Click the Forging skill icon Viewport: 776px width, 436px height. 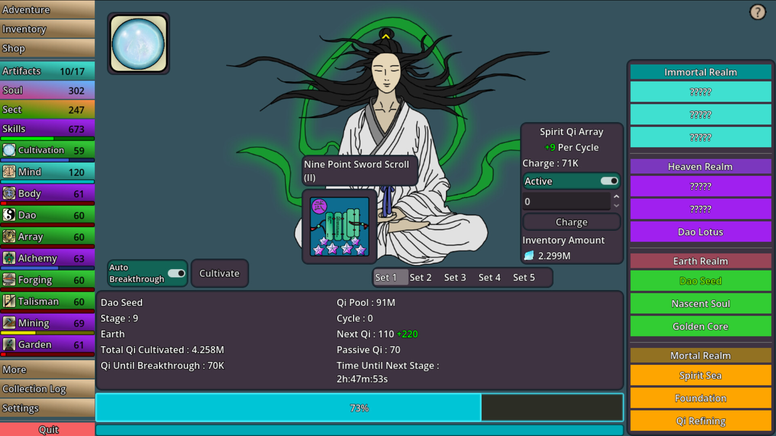8,280
